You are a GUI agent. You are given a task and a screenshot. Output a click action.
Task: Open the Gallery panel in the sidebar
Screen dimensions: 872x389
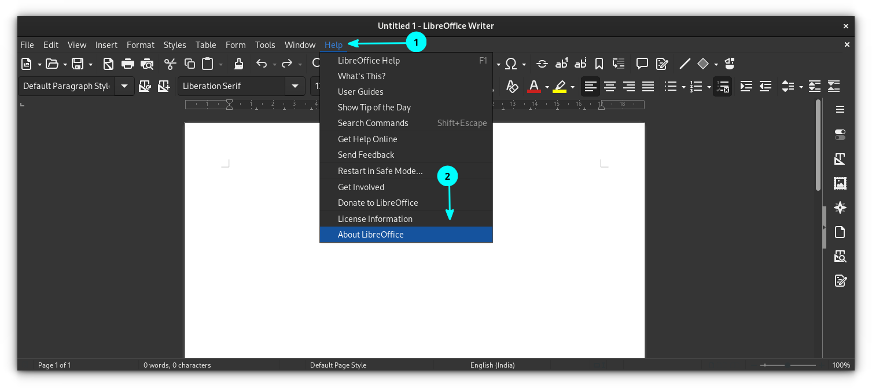[840, 183]
